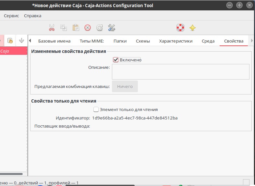Copy the selected action using the toolbar
The width and height of the screenshot is (255, 186).
64,28
